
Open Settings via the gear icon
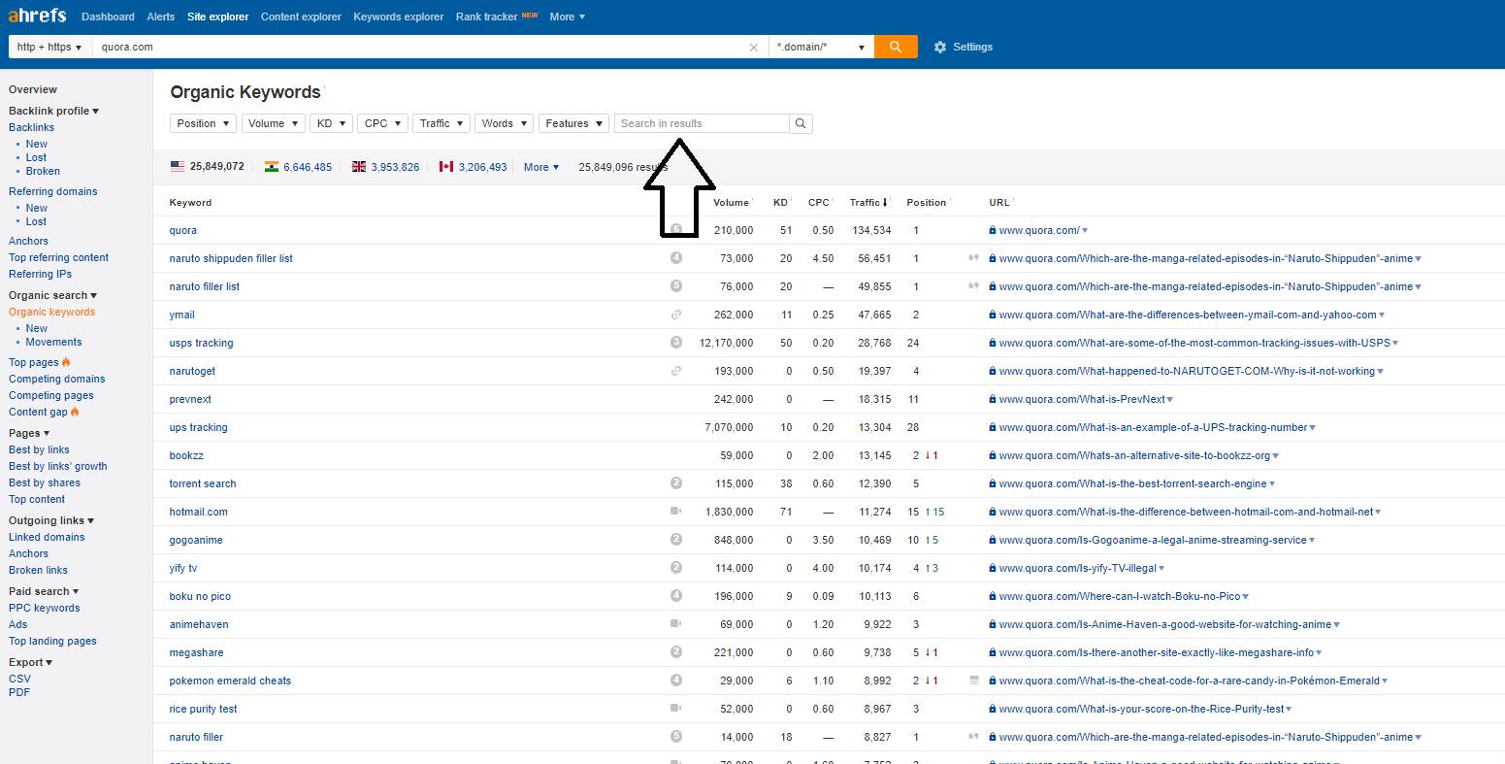(939, 47)
